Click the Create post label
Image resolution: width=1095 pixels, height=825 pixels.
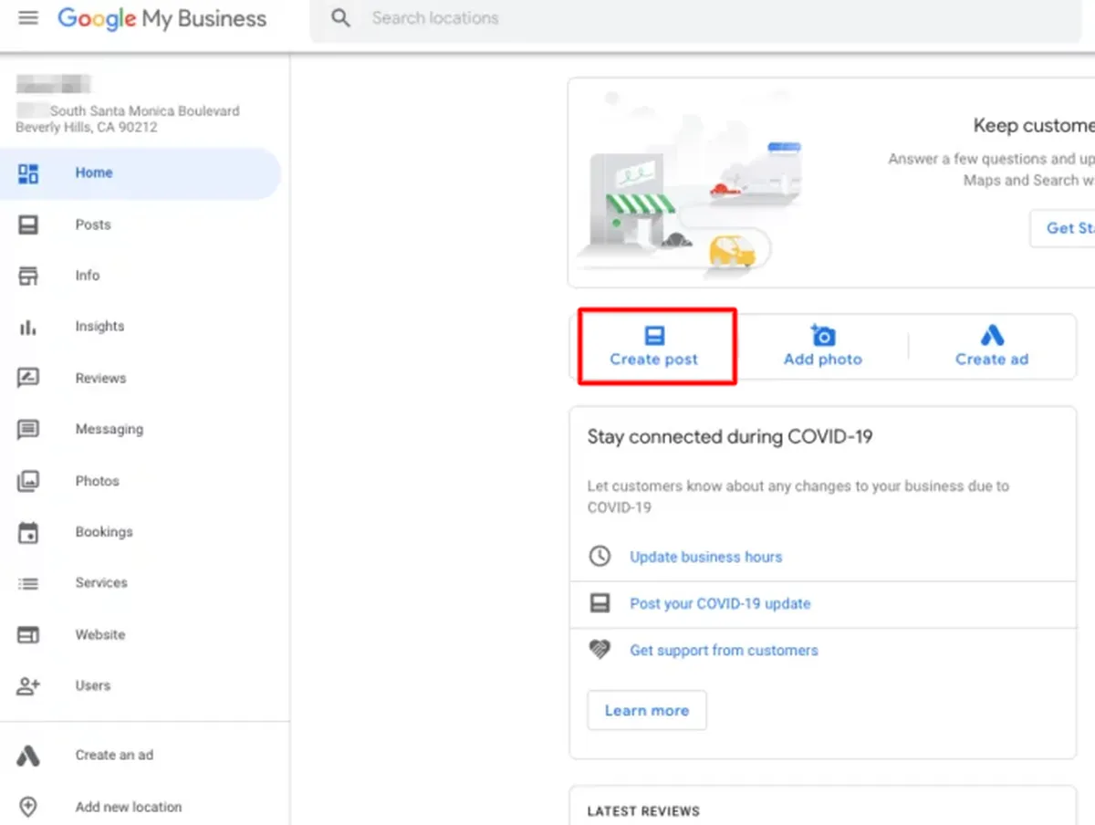tap(654, 360)
